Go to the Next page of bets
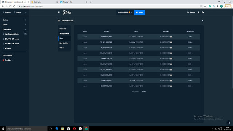The image size is (233, 131). [x=144, y=91]
